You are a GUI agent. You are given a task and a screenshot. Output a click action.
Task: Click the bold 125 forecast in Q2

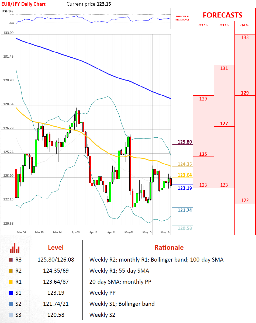pos(203,154)
